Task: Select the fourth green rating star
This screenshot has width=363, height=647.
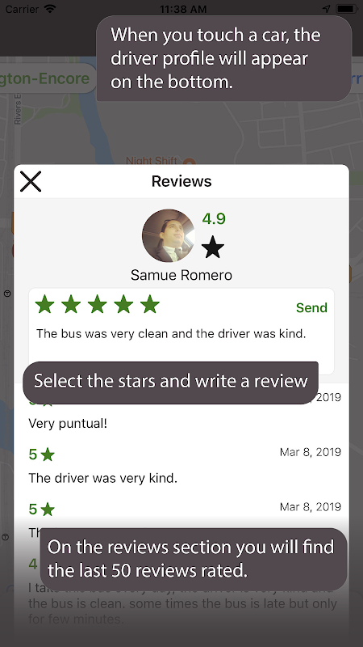Action: click(124, 304)
